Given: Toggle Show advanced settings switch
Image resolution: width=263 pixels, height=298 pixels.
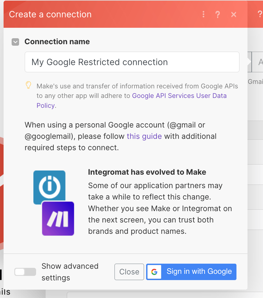Looking at the screenshot, I should [x=25, y=272].
